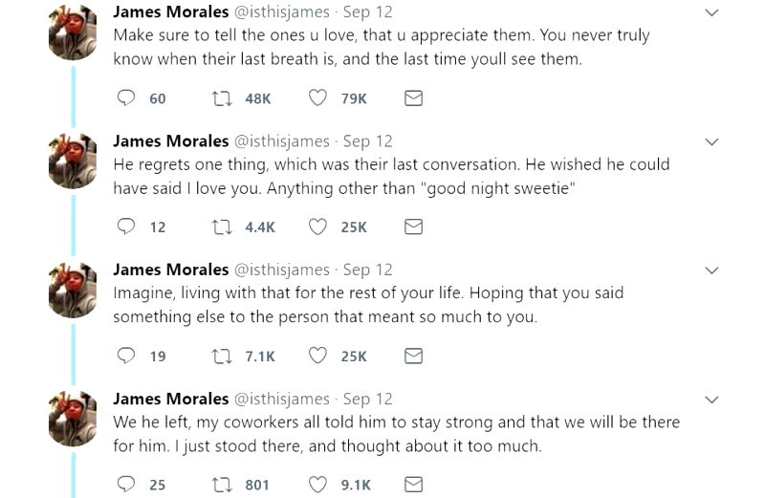The width and height of the screenshot is (765, 498).
Task: Retweet the tweet with 4.4K retweets
Action: [x=220, y=227]
